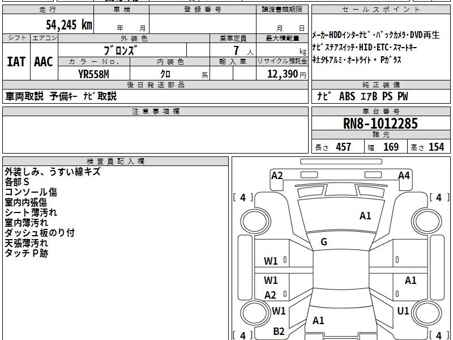Image resolution: width=453 pixels, height=340 pixels.
Task: Select the ナビステアスイッチ・HID・ETC line
Action: (365, 48)
